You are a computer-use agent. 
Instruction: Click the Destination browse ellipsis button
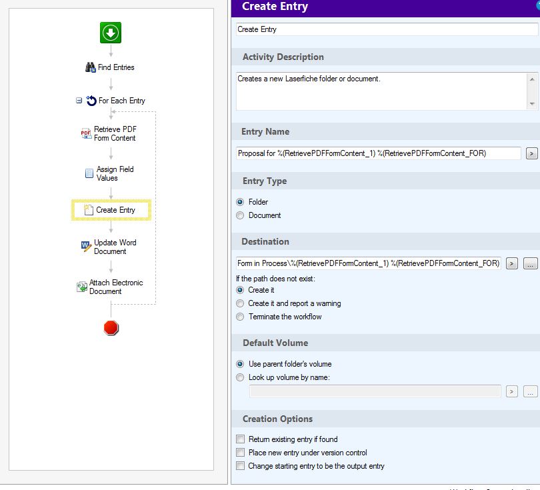pos(531,263)
